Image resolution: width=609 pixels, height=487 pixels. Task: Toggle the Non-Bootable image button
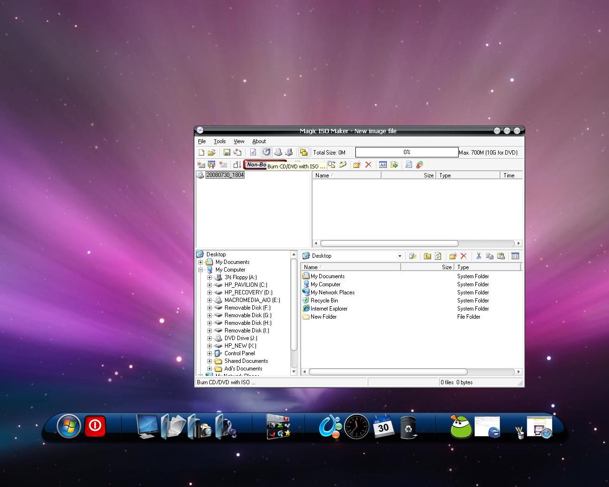pos(255,165)
